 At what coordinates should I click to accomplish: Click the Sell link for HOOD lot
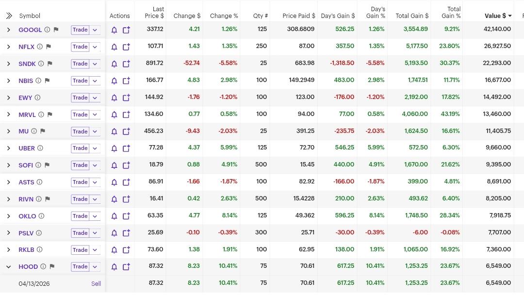(96, 283)
